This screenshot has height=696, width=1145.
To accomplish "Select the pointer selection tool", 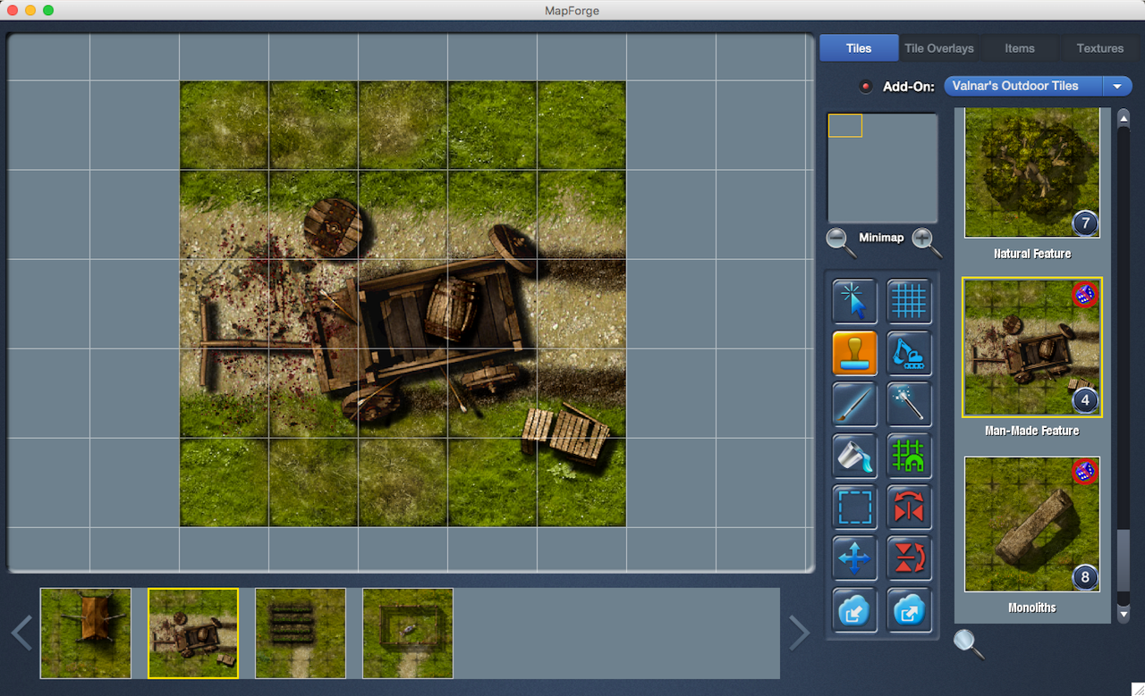I will [x=855, y=301].
